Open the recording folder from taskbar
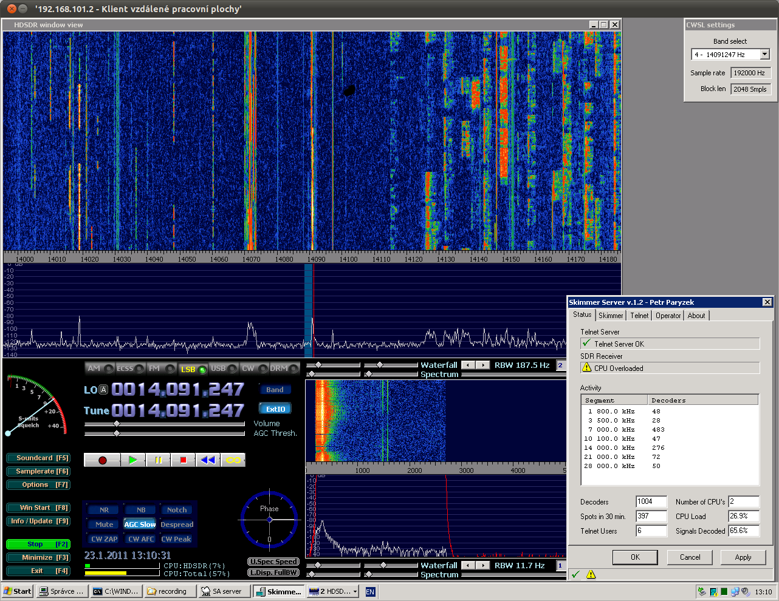Image resolution: width=779 pixels, height=601 pixels. click(x=170, y=591)
